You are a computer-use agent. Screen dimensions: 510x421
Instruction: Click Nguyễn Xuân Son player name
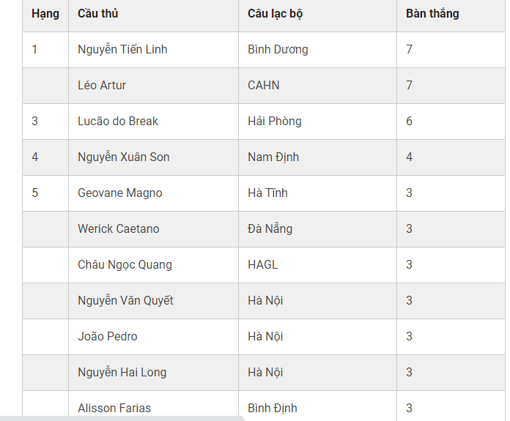click(x=124, y=157)
